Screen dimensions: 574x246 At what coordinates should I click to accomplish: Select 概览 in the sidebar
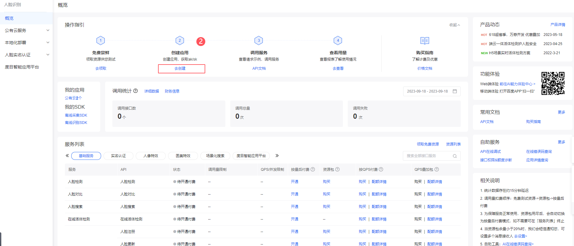click(26, 18)
